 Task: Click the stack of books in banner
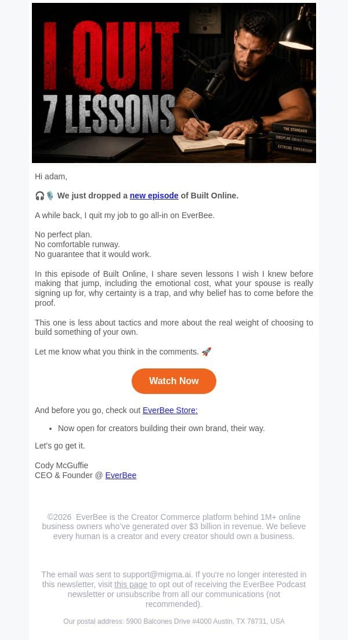292,139
